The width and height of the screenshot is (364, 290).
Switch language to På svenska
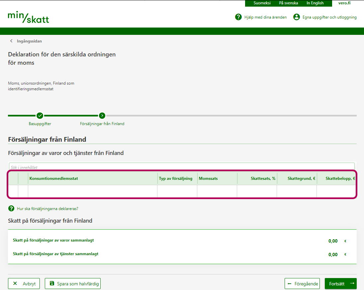tap(288, 3)
